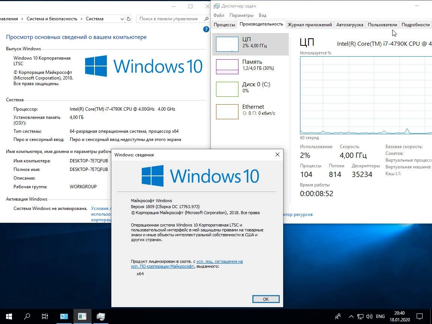Minimize the Task Manager window
The width and height of the screenshot is (432, 324).
(417, 6)
